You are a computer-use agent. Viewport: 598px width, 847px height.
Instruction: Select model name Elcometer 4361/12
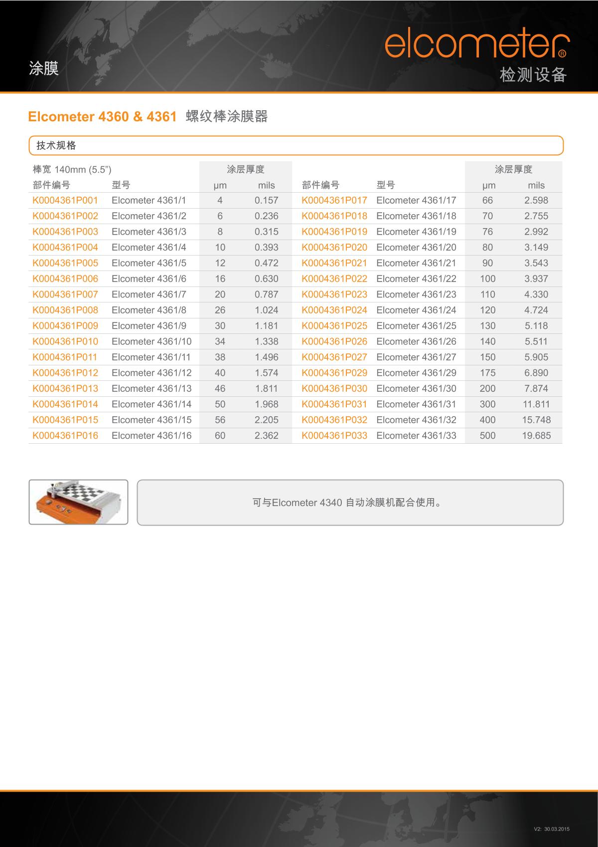point(151,373)
